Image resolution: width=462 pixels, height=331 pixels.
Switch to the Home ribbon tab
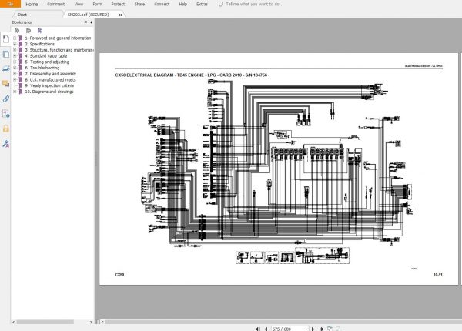[x=32, y=4]
